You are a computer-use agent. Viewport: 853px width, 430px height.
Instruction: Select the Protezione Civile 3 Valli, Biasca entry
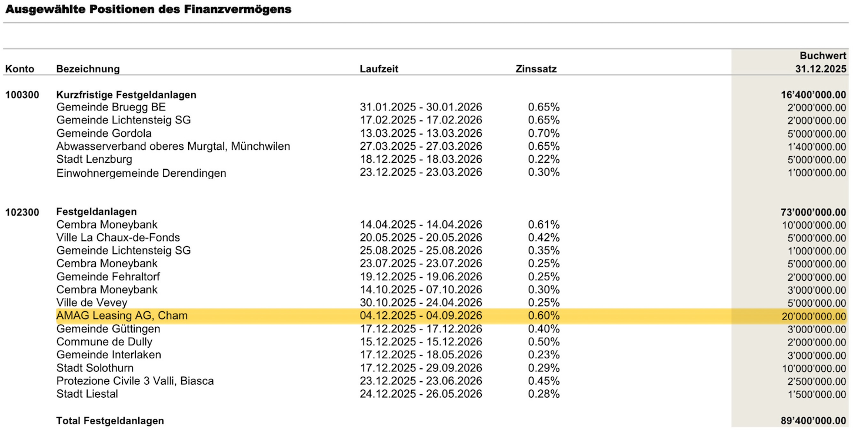click(135, 381)
